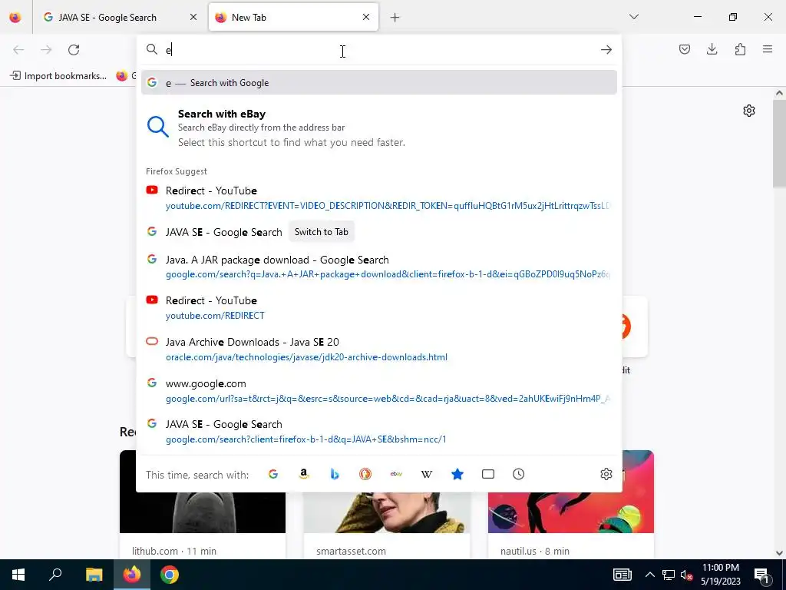Close the New Tab tab
The width and height of the screenshot is (786, 590).
pyautogui.click(x=366, y=17)
